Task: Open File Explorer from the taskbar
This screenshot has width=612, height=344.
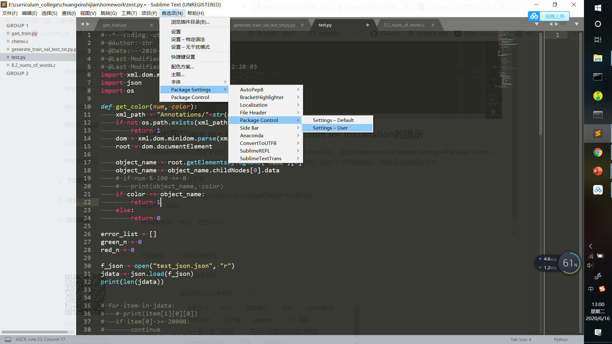Action: coord(598,58)
